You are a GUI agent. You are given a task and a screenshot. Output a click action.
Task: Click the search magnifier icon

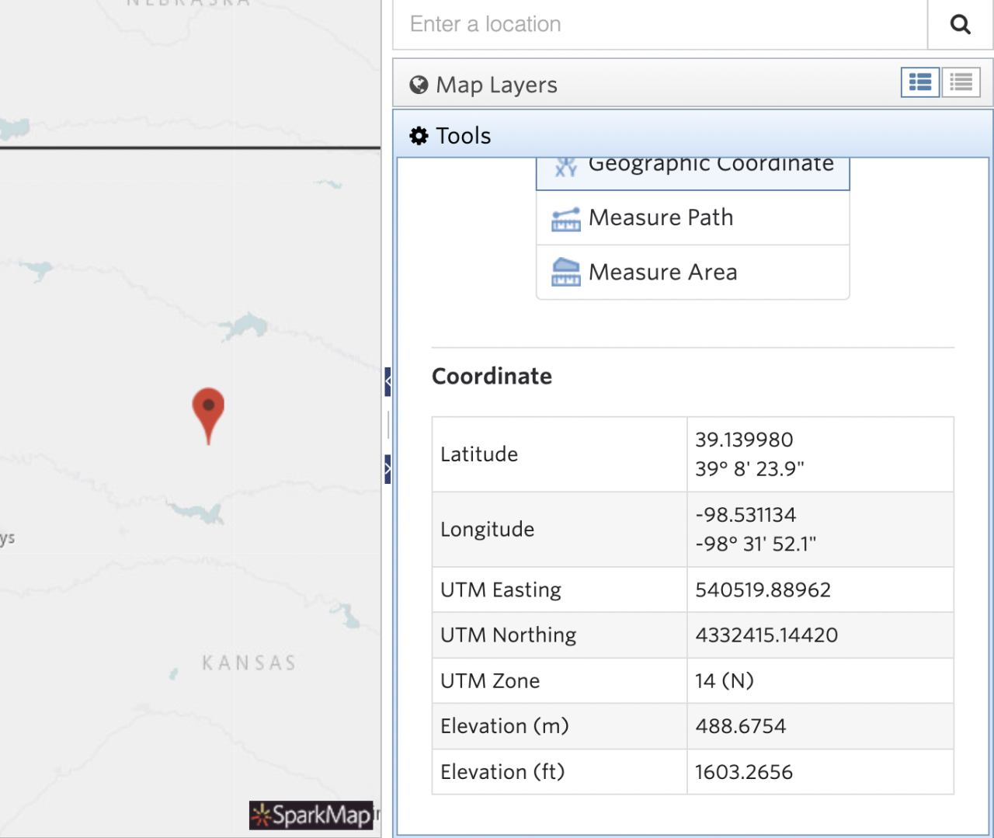[960, 24]
